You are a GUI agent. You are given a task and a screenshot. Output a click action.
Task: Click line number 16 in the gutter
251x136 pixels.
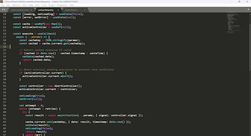4,34
